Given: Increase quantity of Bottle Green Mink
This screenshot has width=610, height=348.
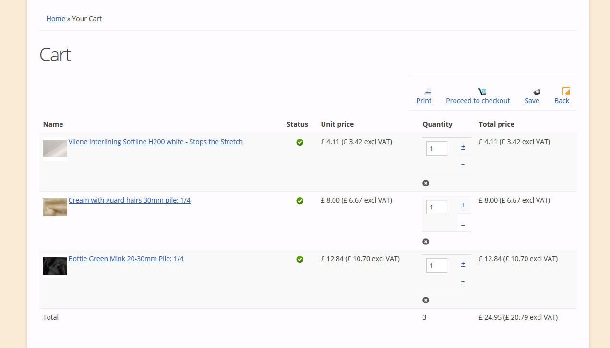Looking at the screenshot, I should (463, 264).
